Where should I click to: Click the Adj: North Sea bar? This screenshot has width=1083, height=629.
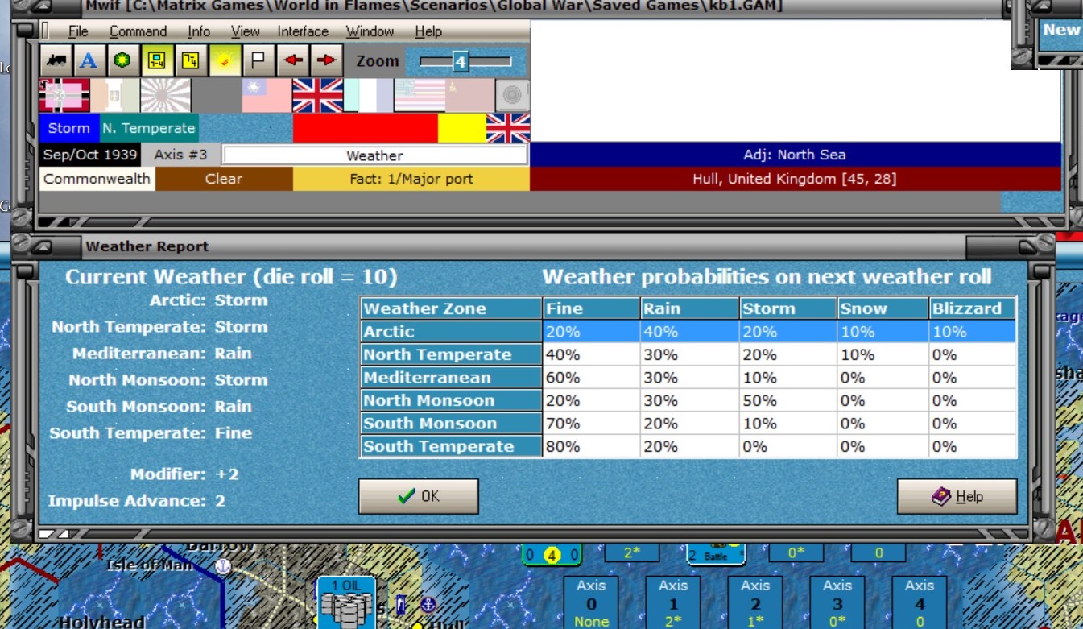coord(796,155)
